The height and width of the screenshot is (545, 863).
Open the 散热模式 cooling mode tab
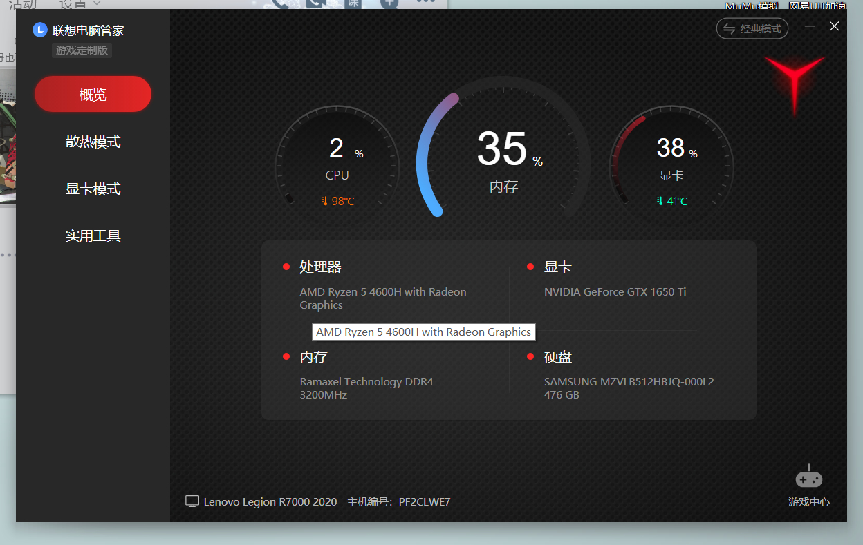coord(93,142)
